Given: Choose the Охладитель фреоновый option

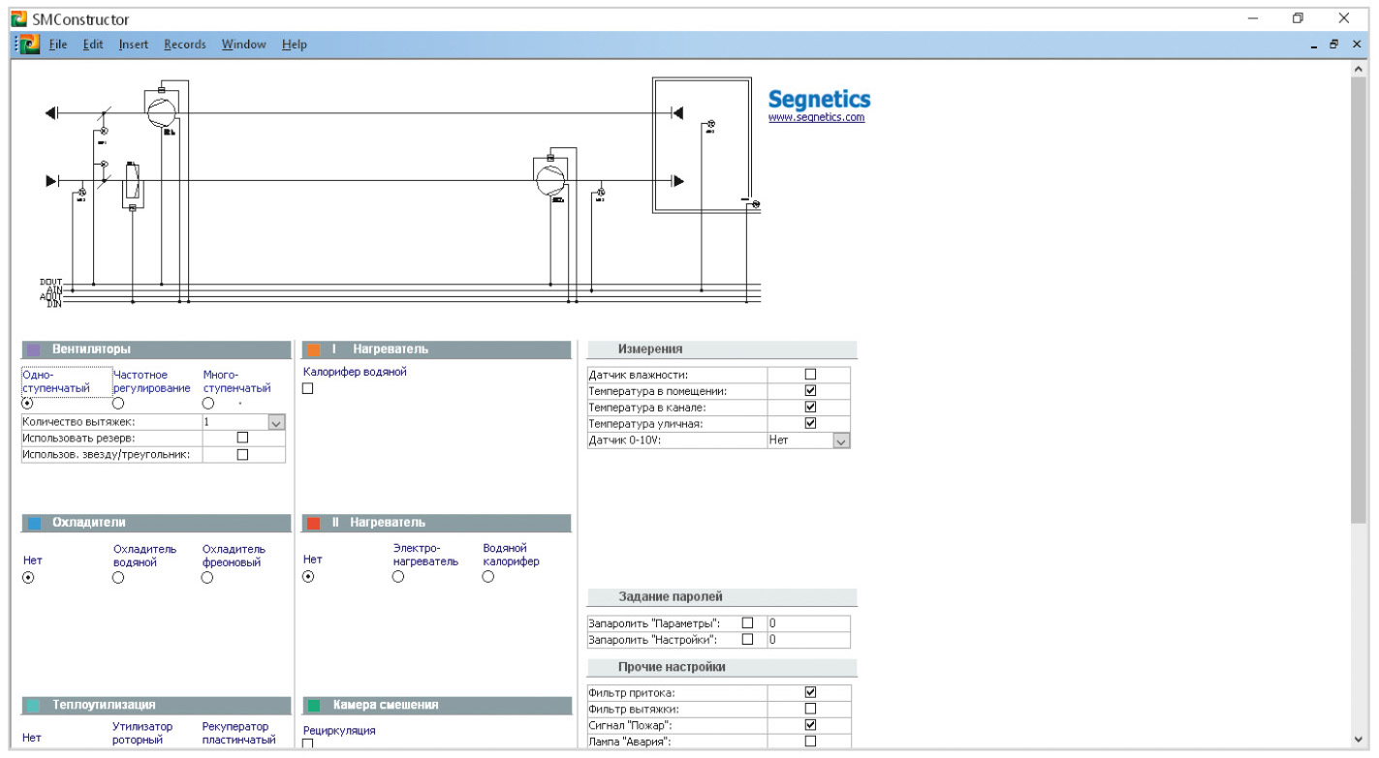Looking at the screenshot, I should pyautogui.click(x=207, y=577).
